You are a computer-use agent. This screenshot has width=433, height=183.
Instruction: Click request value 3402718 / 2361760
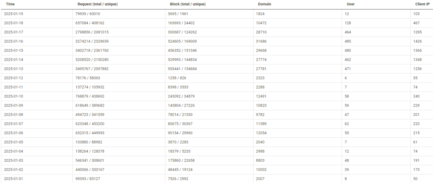(92, 51)
